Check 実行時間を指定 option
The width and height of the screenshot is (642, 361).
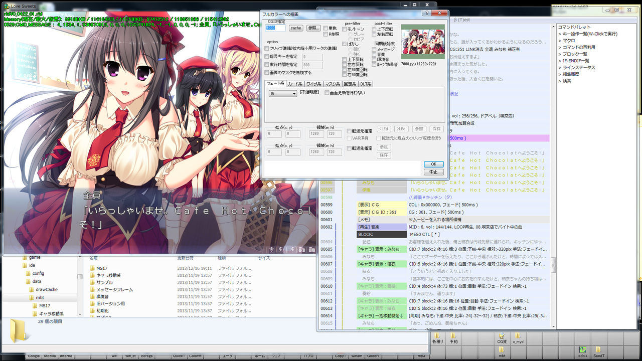coord(267,65)
